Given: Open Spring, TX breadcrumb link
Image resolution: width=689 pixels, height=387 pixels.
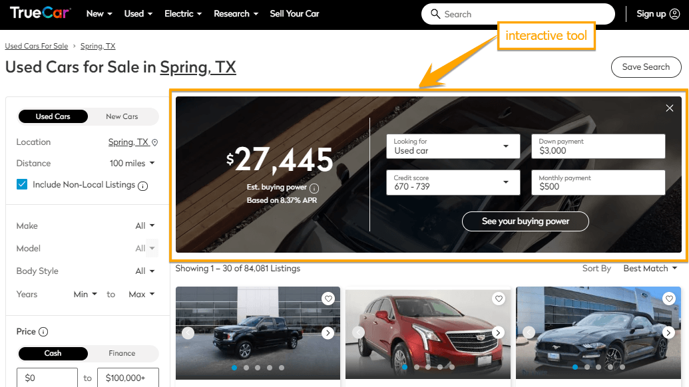Looking at the screenshot, I should (x=98, y=46).
